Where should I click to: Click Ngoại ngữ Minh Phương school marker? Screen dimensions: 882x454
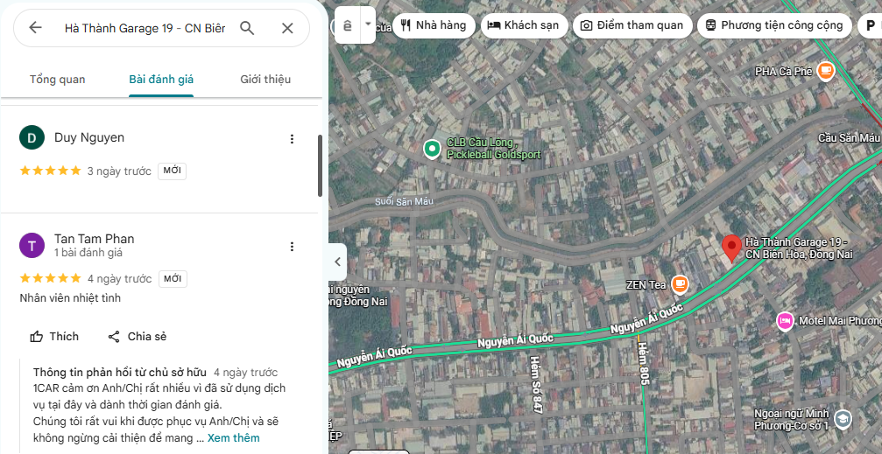point(842,419)
